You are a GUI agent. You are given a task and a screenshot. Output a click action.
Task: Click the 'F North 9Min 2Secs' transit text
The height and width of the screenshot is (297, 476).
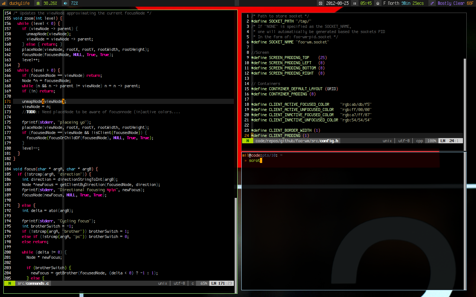403,3
